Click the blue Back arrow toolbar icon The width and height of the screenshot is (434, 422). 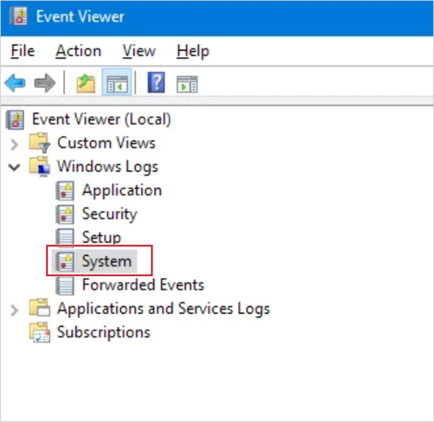(x=15, y=82)
